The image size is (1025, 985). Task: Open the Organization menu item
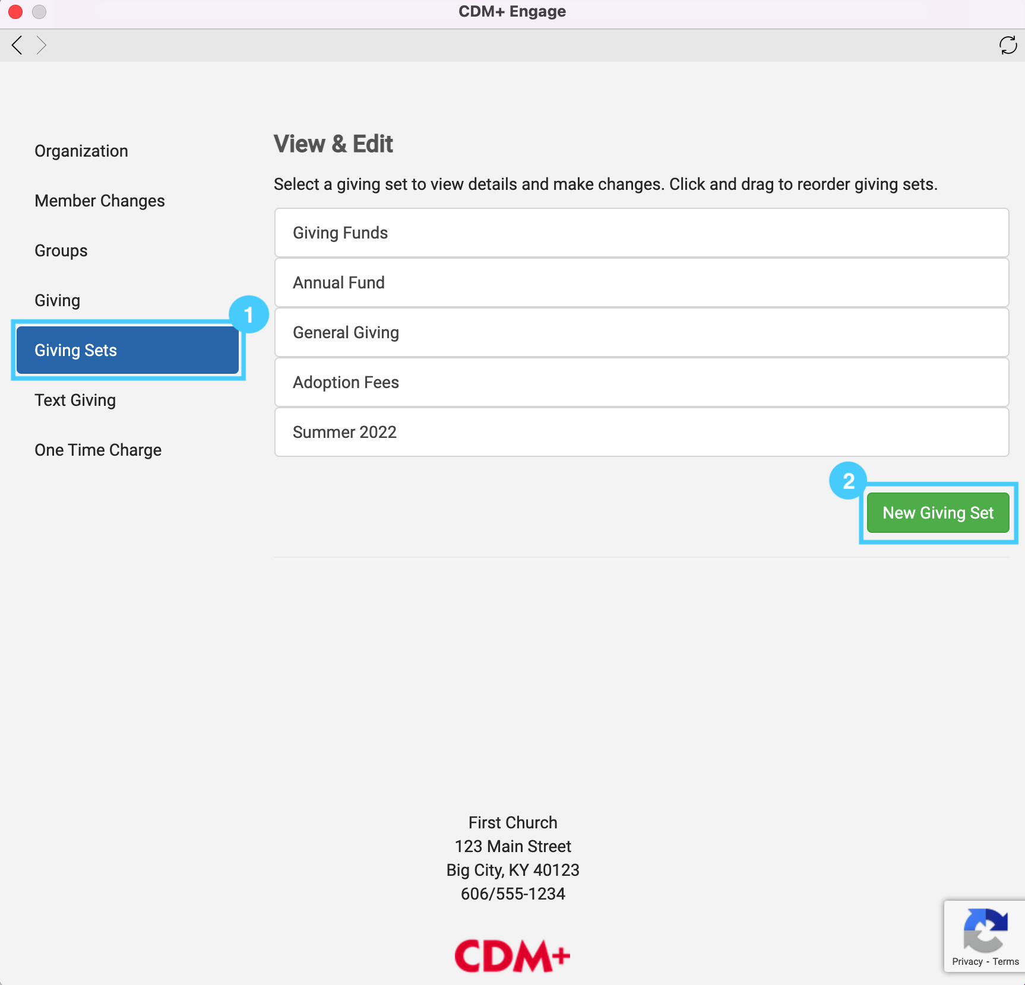81,151
